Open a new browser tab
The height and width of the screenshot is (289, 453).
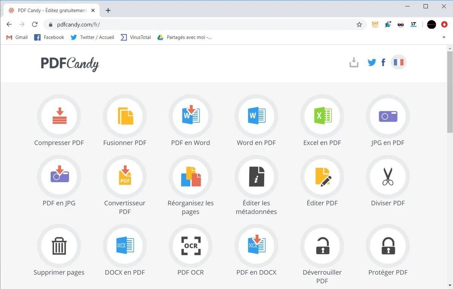click(108, 10)
